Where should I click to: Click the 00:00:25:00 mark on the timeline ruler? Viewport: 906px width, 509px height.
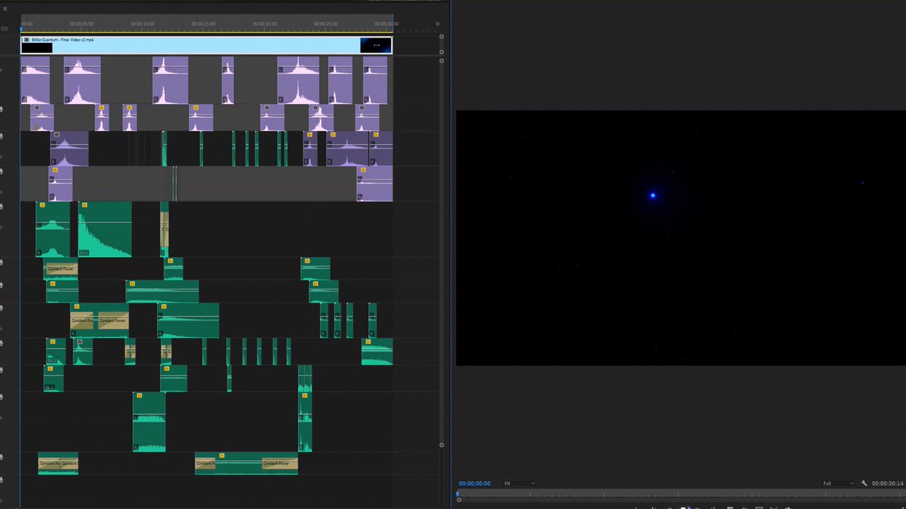[326, 24]
